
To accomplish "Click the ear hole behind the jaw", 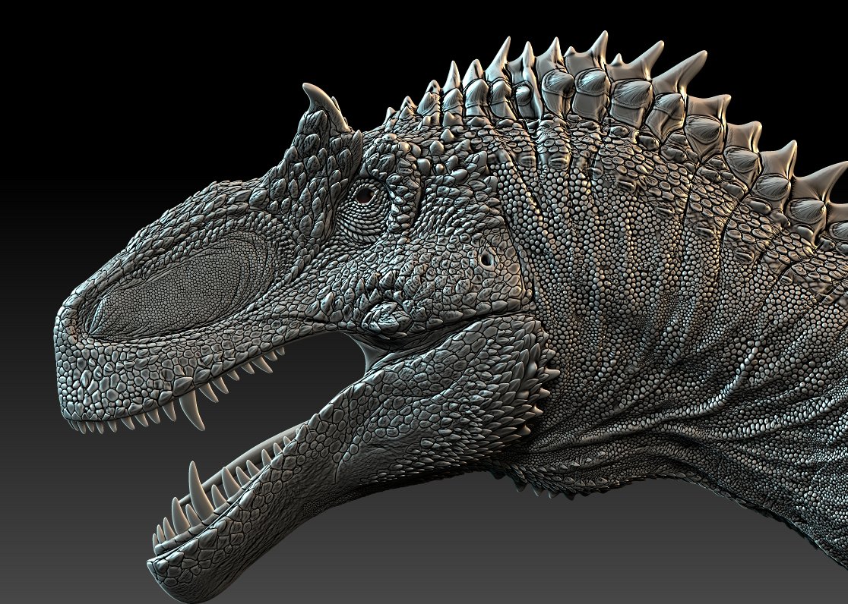I will point(487,260).
